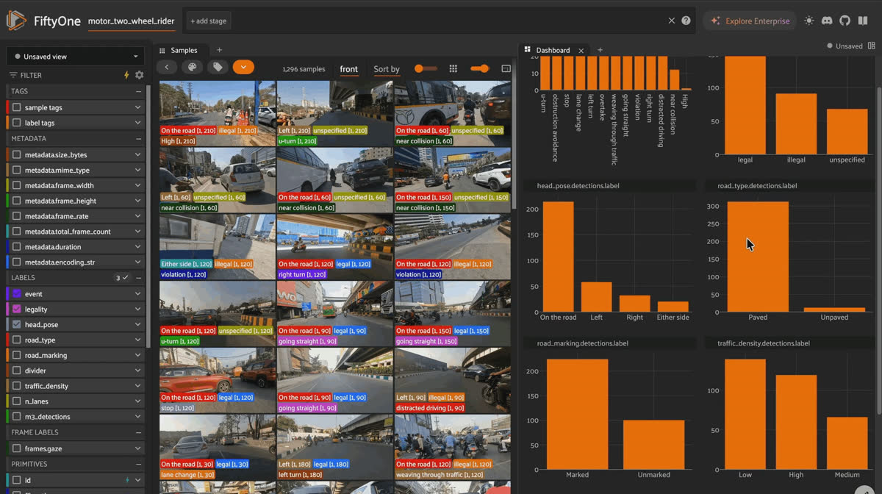The width and height of the screenshot is (882, 494).
Task: Click the On the road bar in head_pose chart
Action: (x=559, y=257)
